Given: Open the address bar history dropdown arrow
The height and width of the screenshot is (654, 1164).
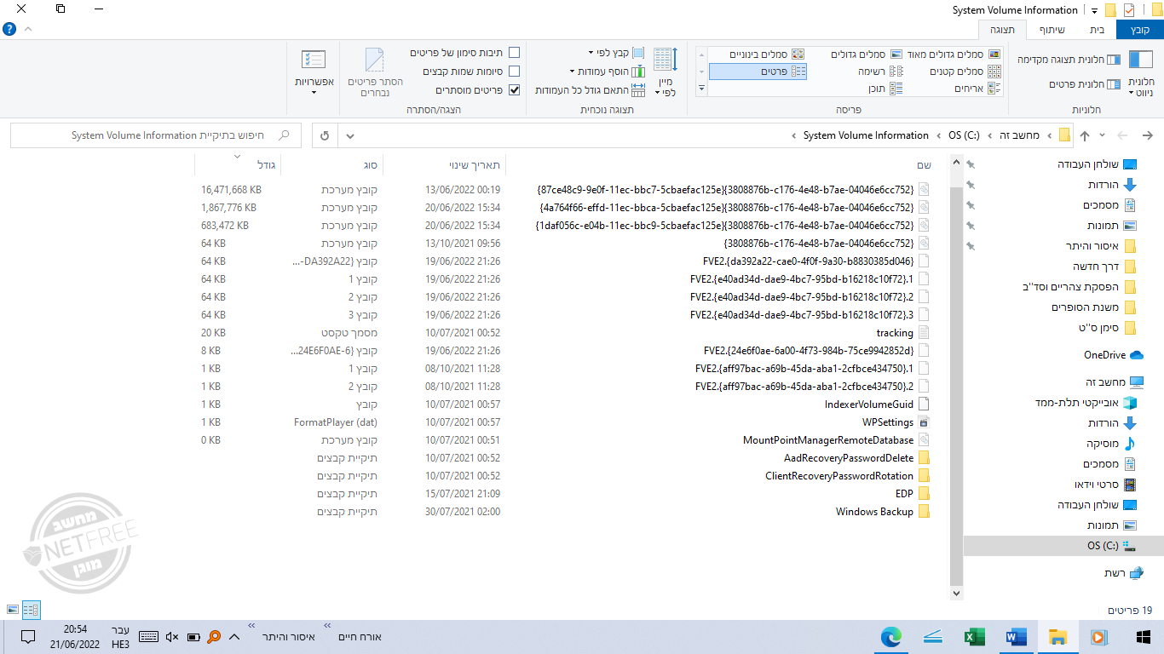Looking at the screenshot, I should pos(350,135).
